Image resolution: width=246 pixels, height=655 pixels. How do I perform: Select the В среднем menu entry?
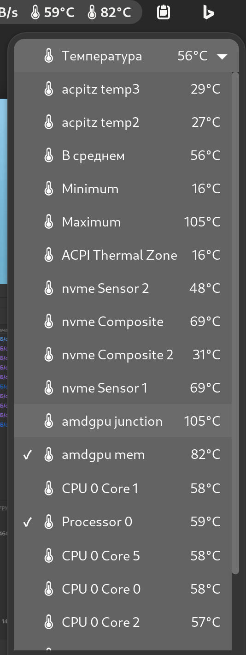coord(123,155)
